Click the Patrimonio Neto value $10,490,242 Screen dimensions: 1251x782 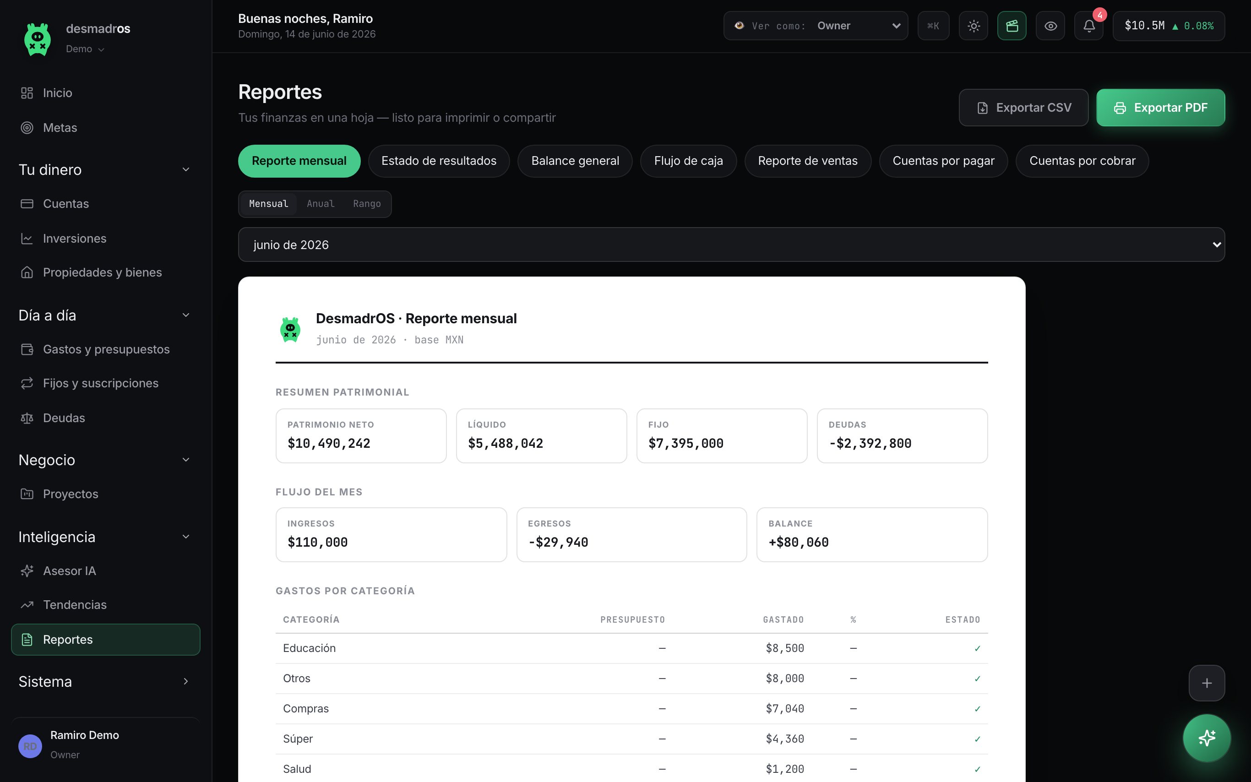click(x=329, y=444)
